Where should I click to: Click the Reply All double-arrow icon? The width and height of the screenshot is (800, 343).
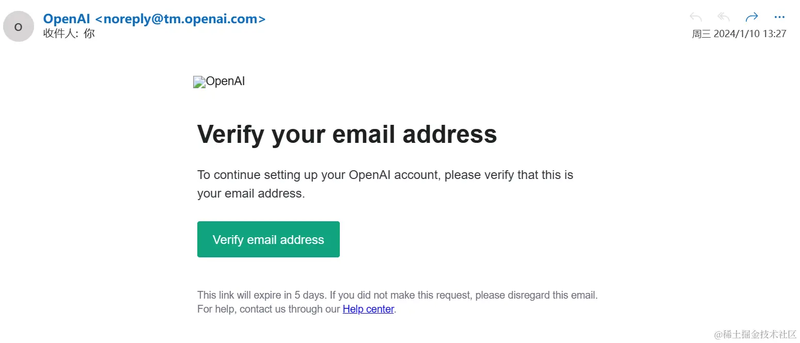coord(724,18)
